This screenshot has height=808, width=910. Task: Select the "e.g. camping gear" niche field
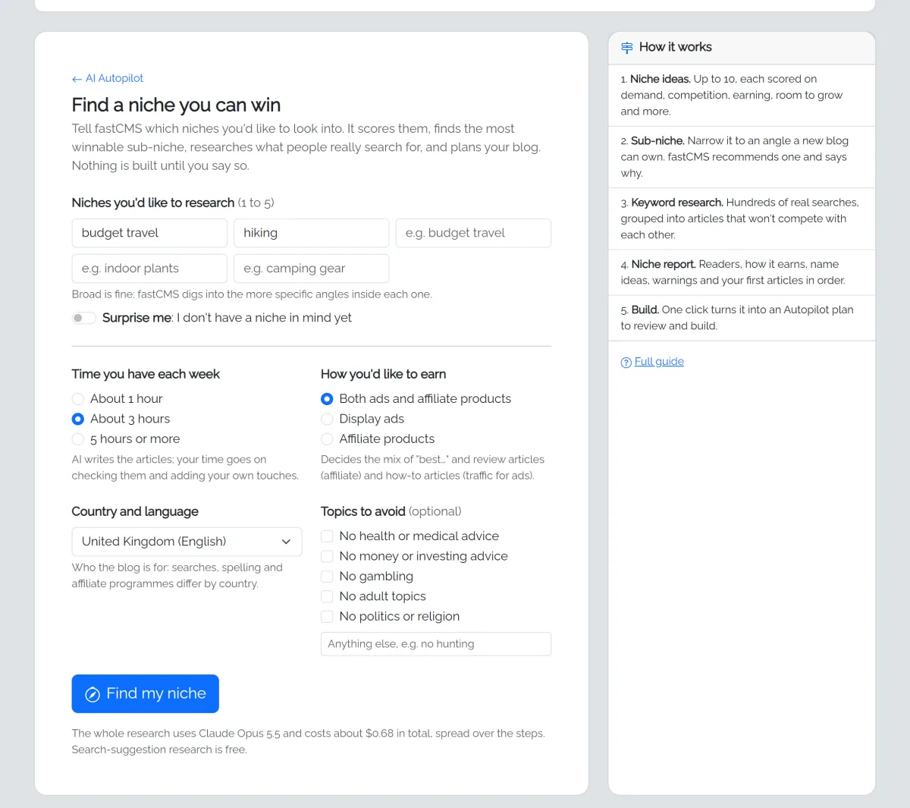(x=312, y=269)
